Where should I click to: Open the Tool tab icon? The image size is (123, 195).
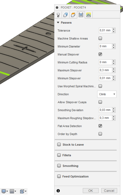pos(58,15)
